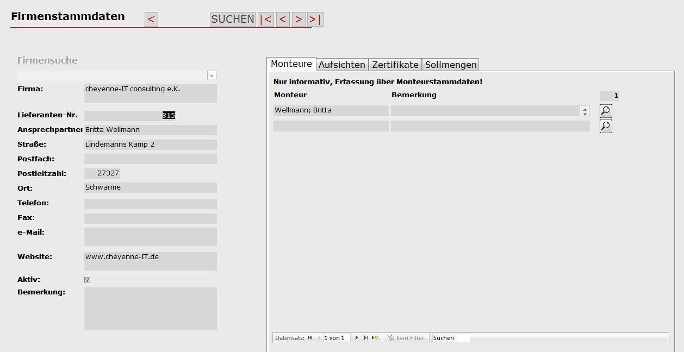This screenshot has height=352, width=684.
Task: Create new record in the Datensatz navigation bar
Action: (x=375, y=338)
